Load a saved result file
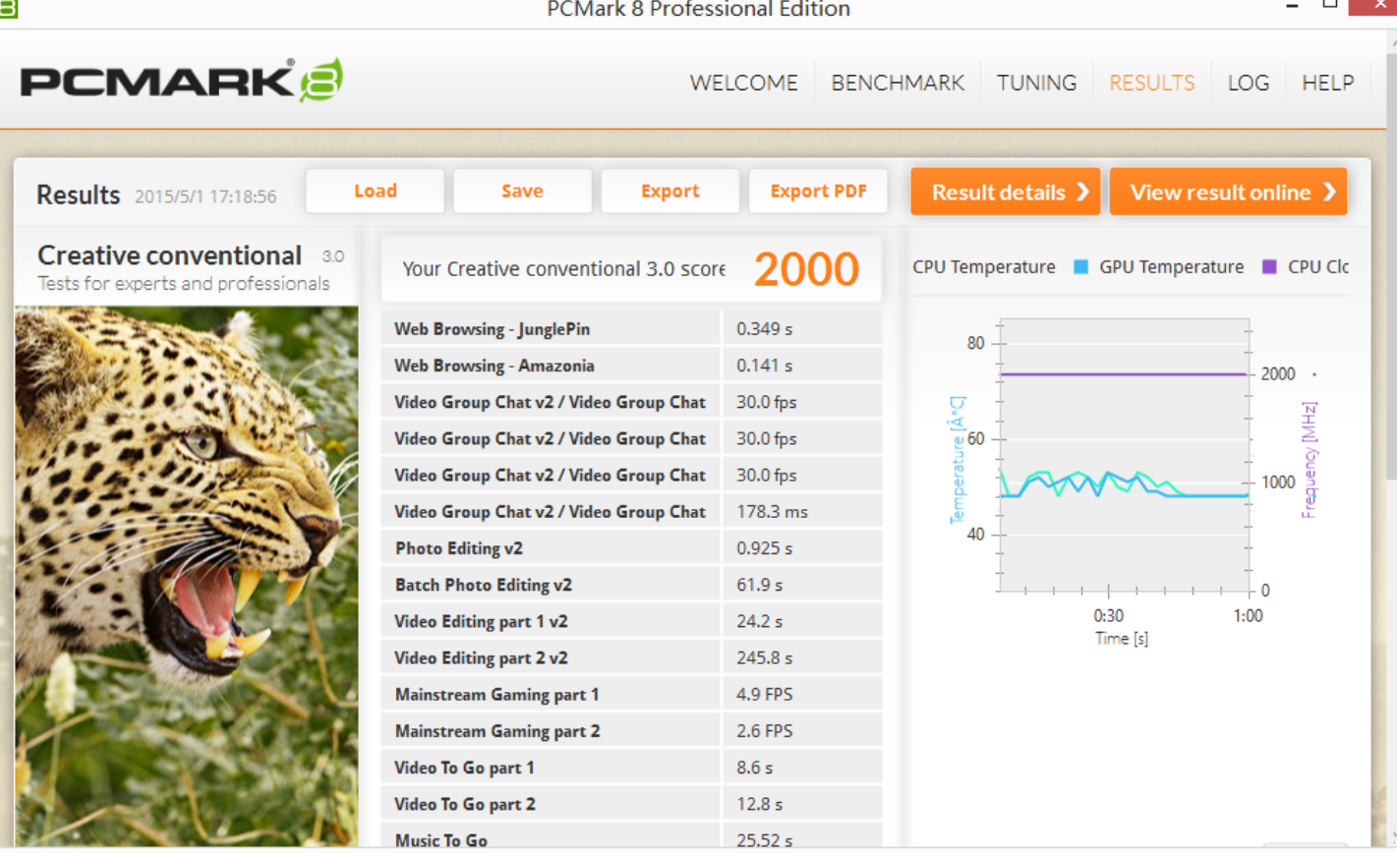Image resolution: width=1397 pixels, height=853 pixels. click(x=375, y=192)
